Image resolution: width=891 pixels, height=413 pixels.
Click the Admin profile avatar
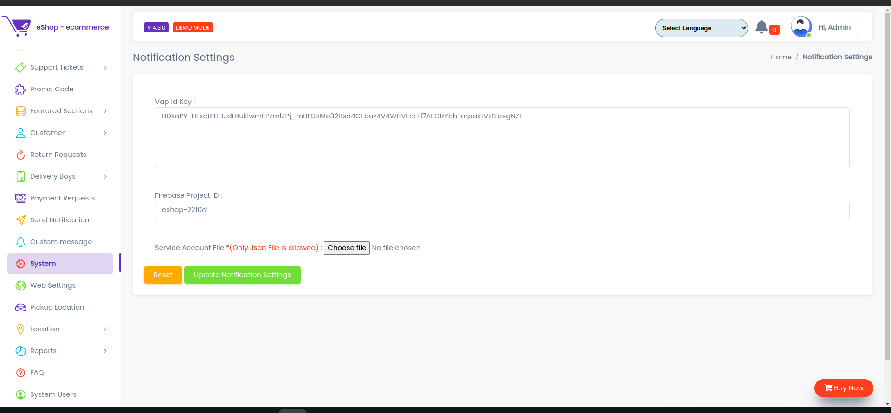[801, 27]
